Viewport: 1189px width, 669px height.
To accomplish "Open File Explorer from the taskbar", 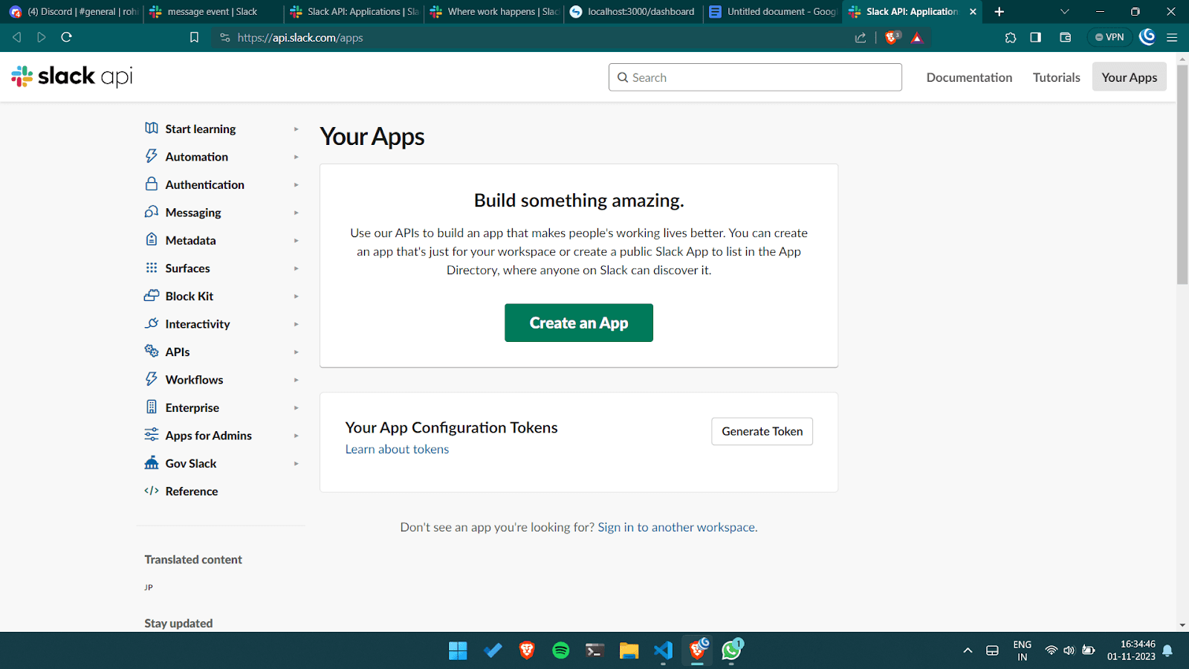I will click(x=629, y=650).
